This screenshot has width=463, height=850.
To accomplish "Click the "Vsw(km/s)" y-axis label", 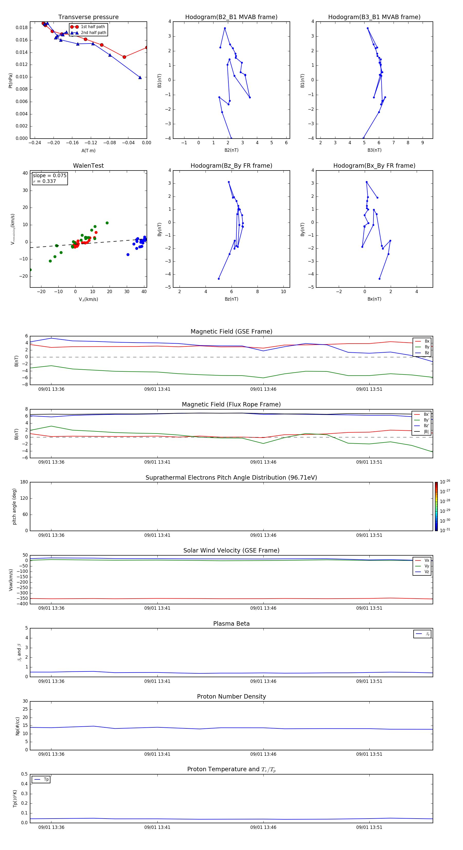I will pos(11,580).
